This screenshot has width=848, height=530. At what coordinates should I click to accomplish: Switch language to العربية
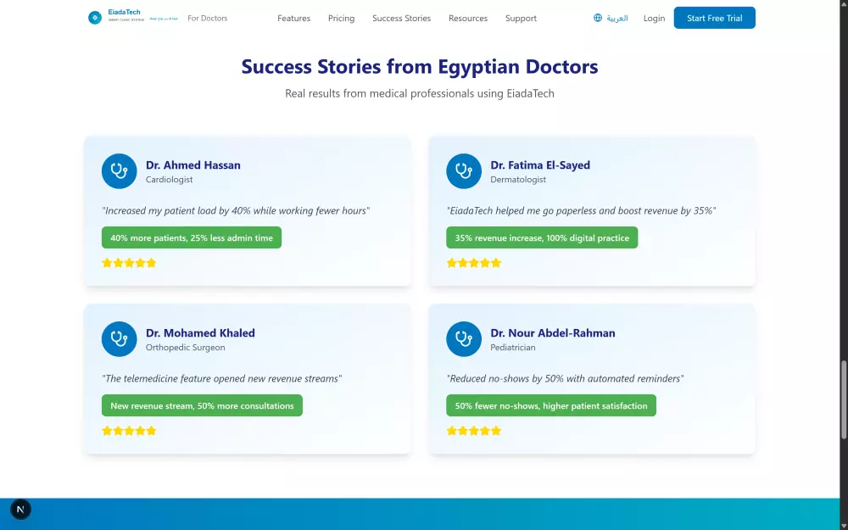pyautogui.click(x=615, y=18)
